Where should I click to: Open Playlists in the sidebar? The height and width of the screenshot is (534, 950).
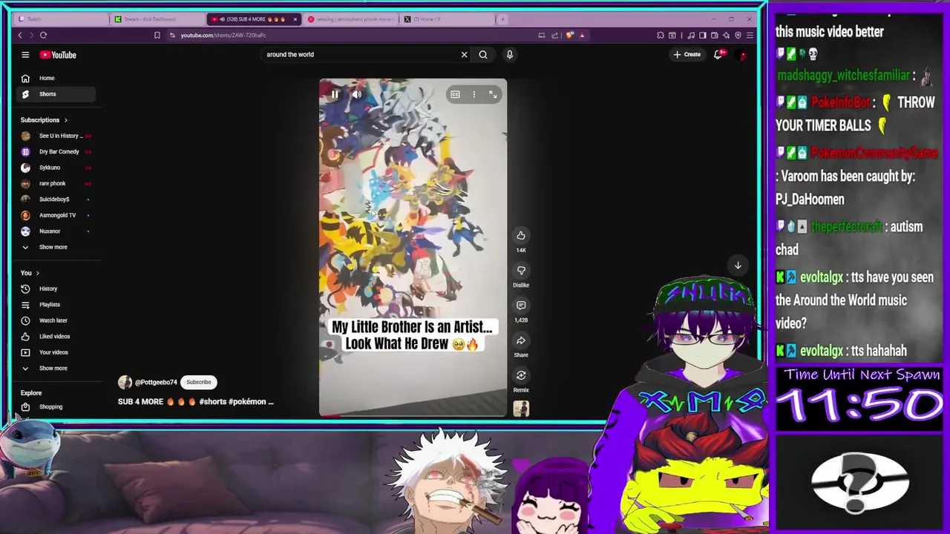(56, 305)
